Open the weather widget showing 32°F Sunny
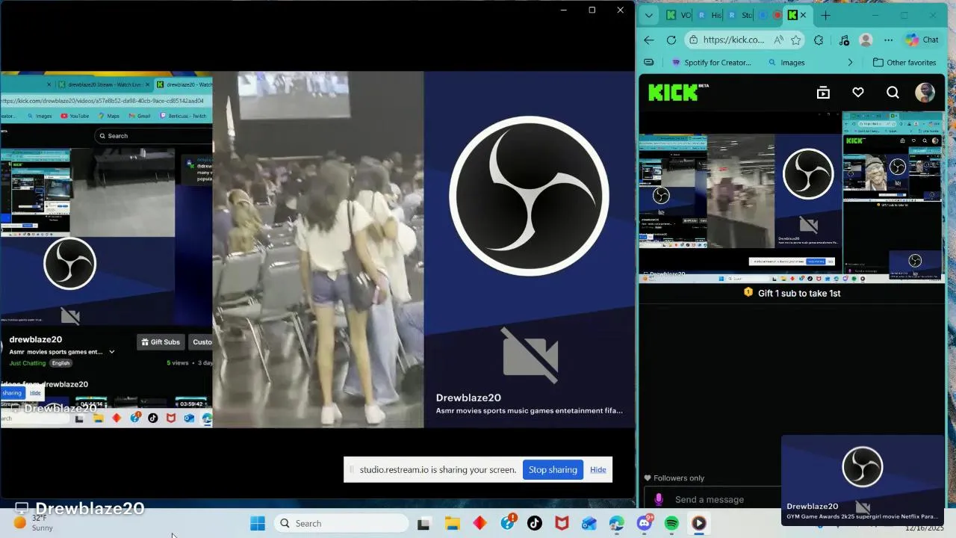The image size is (956, 538). 35,522
